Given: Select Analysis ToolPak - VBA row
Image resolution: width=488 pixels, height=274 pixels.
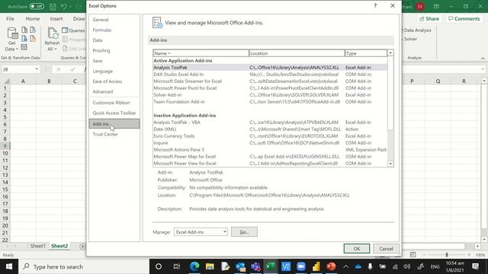Looking at the screenshot, I should [x=270, y=122].
